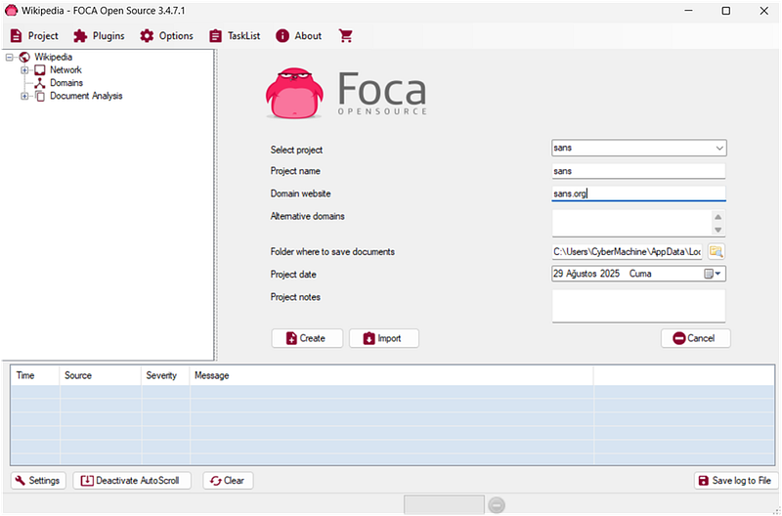Open the Project menu
This screenshot has height=516, width=782.
34,36
